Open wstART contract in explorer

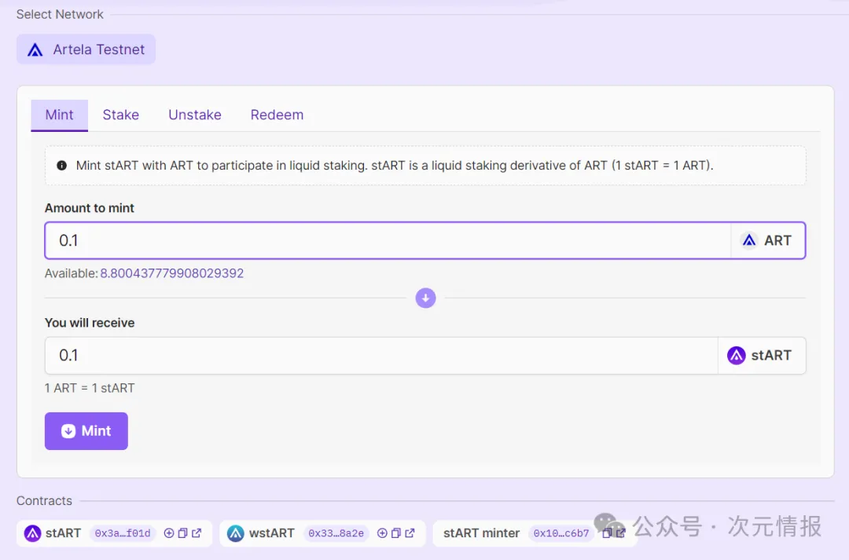pos(410,533)
